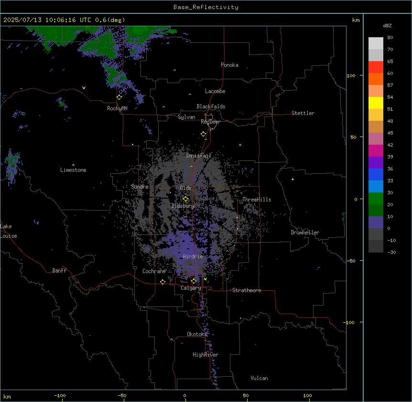Click the Sylvan map label
The height and width of the screenshot is (402, 412).
(x=186, y=117)
